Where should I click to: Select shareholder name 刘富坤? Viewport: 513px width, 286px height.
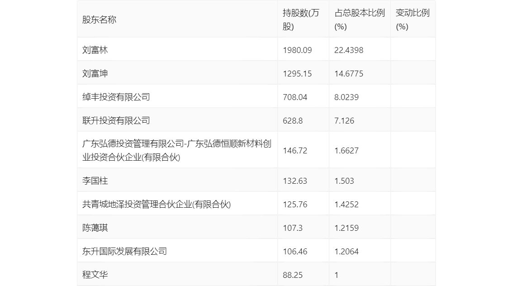click(95, 73)
